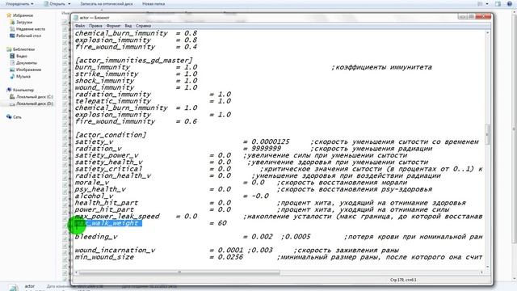This screenshot has height=291, width=517.
Task: Click the Рабочий стол icon in sidebar
Action: point(12,36)
